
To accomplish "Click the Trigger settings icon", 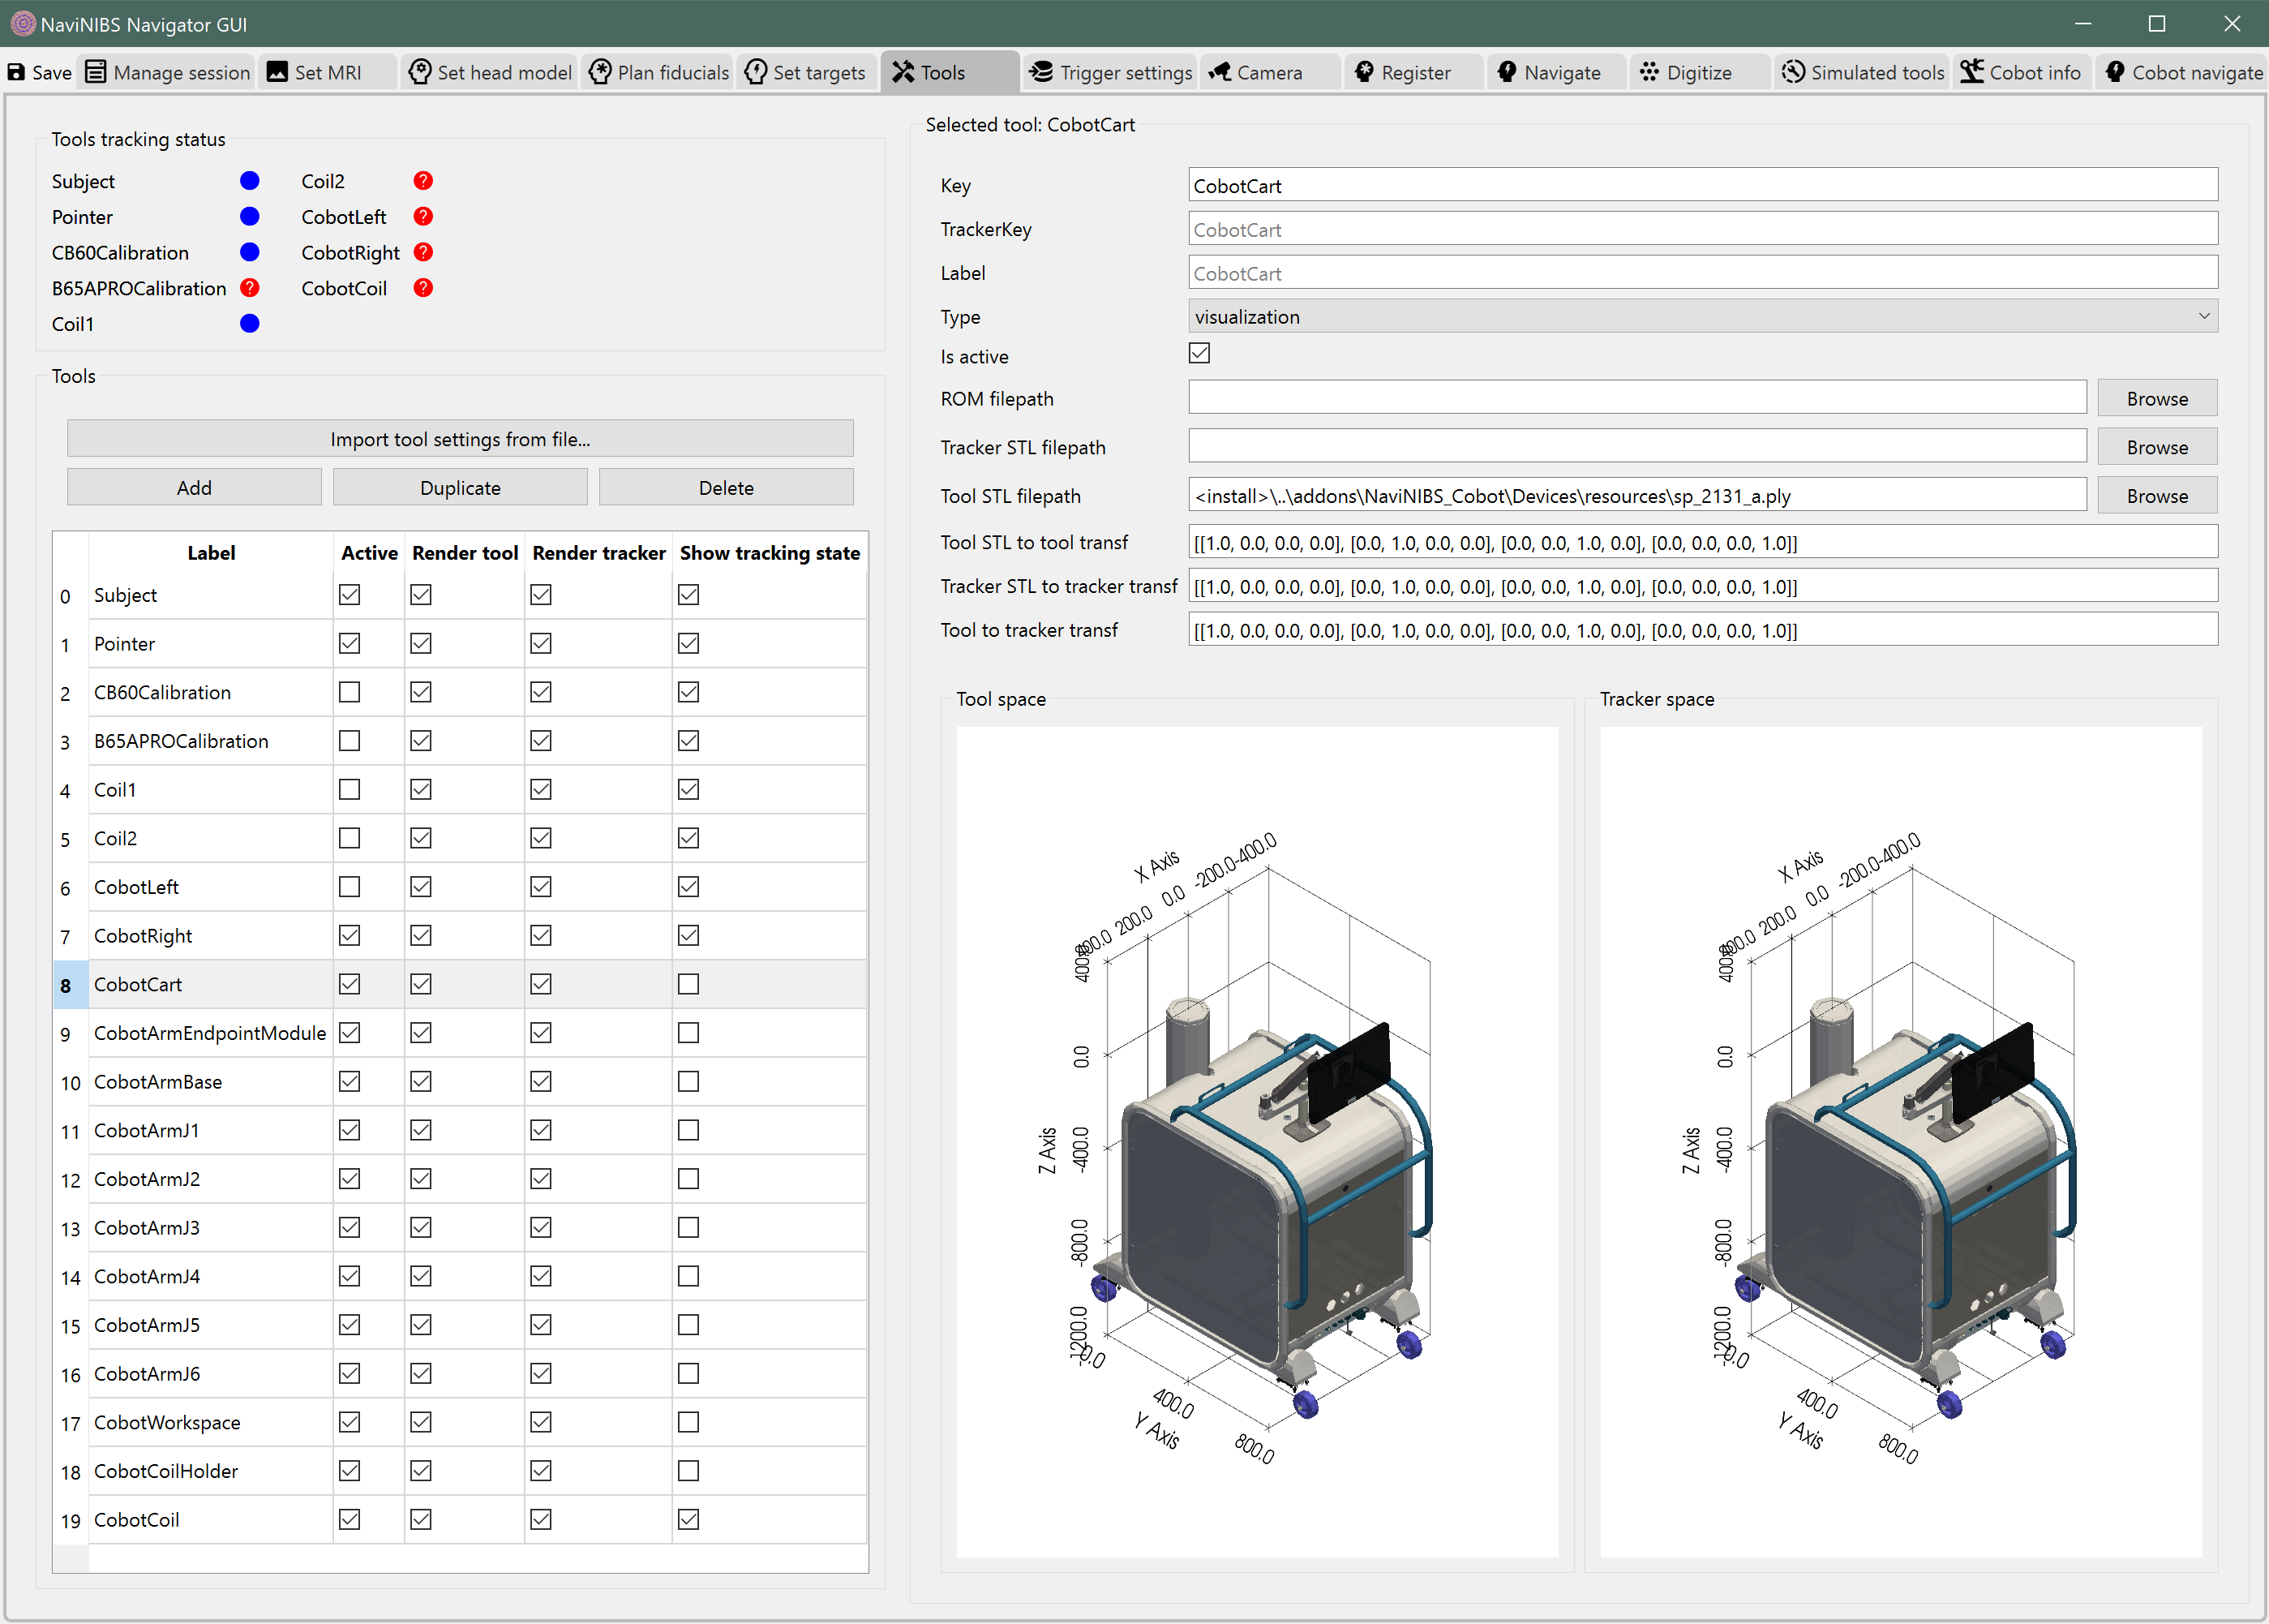I will pos(1041,72).
